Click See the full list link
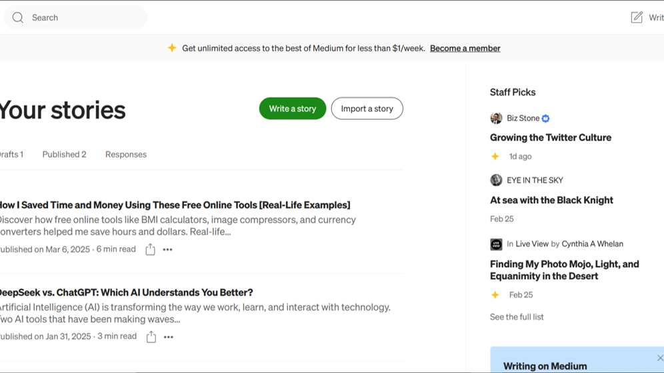The image size is (664, 373). coord(517,317)
